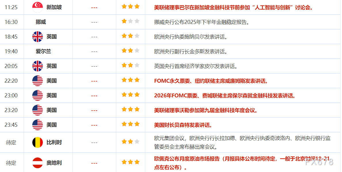Click the Belgium flag icon

(37, 142)
